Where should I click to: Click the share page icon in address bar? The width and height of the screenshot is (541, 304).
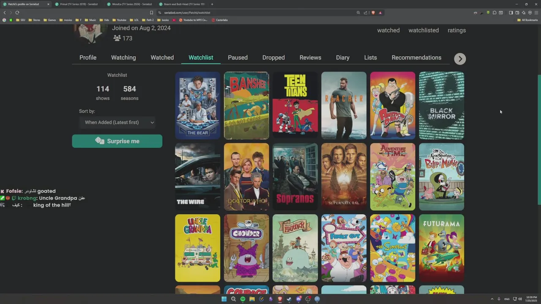tap(366, 13)
